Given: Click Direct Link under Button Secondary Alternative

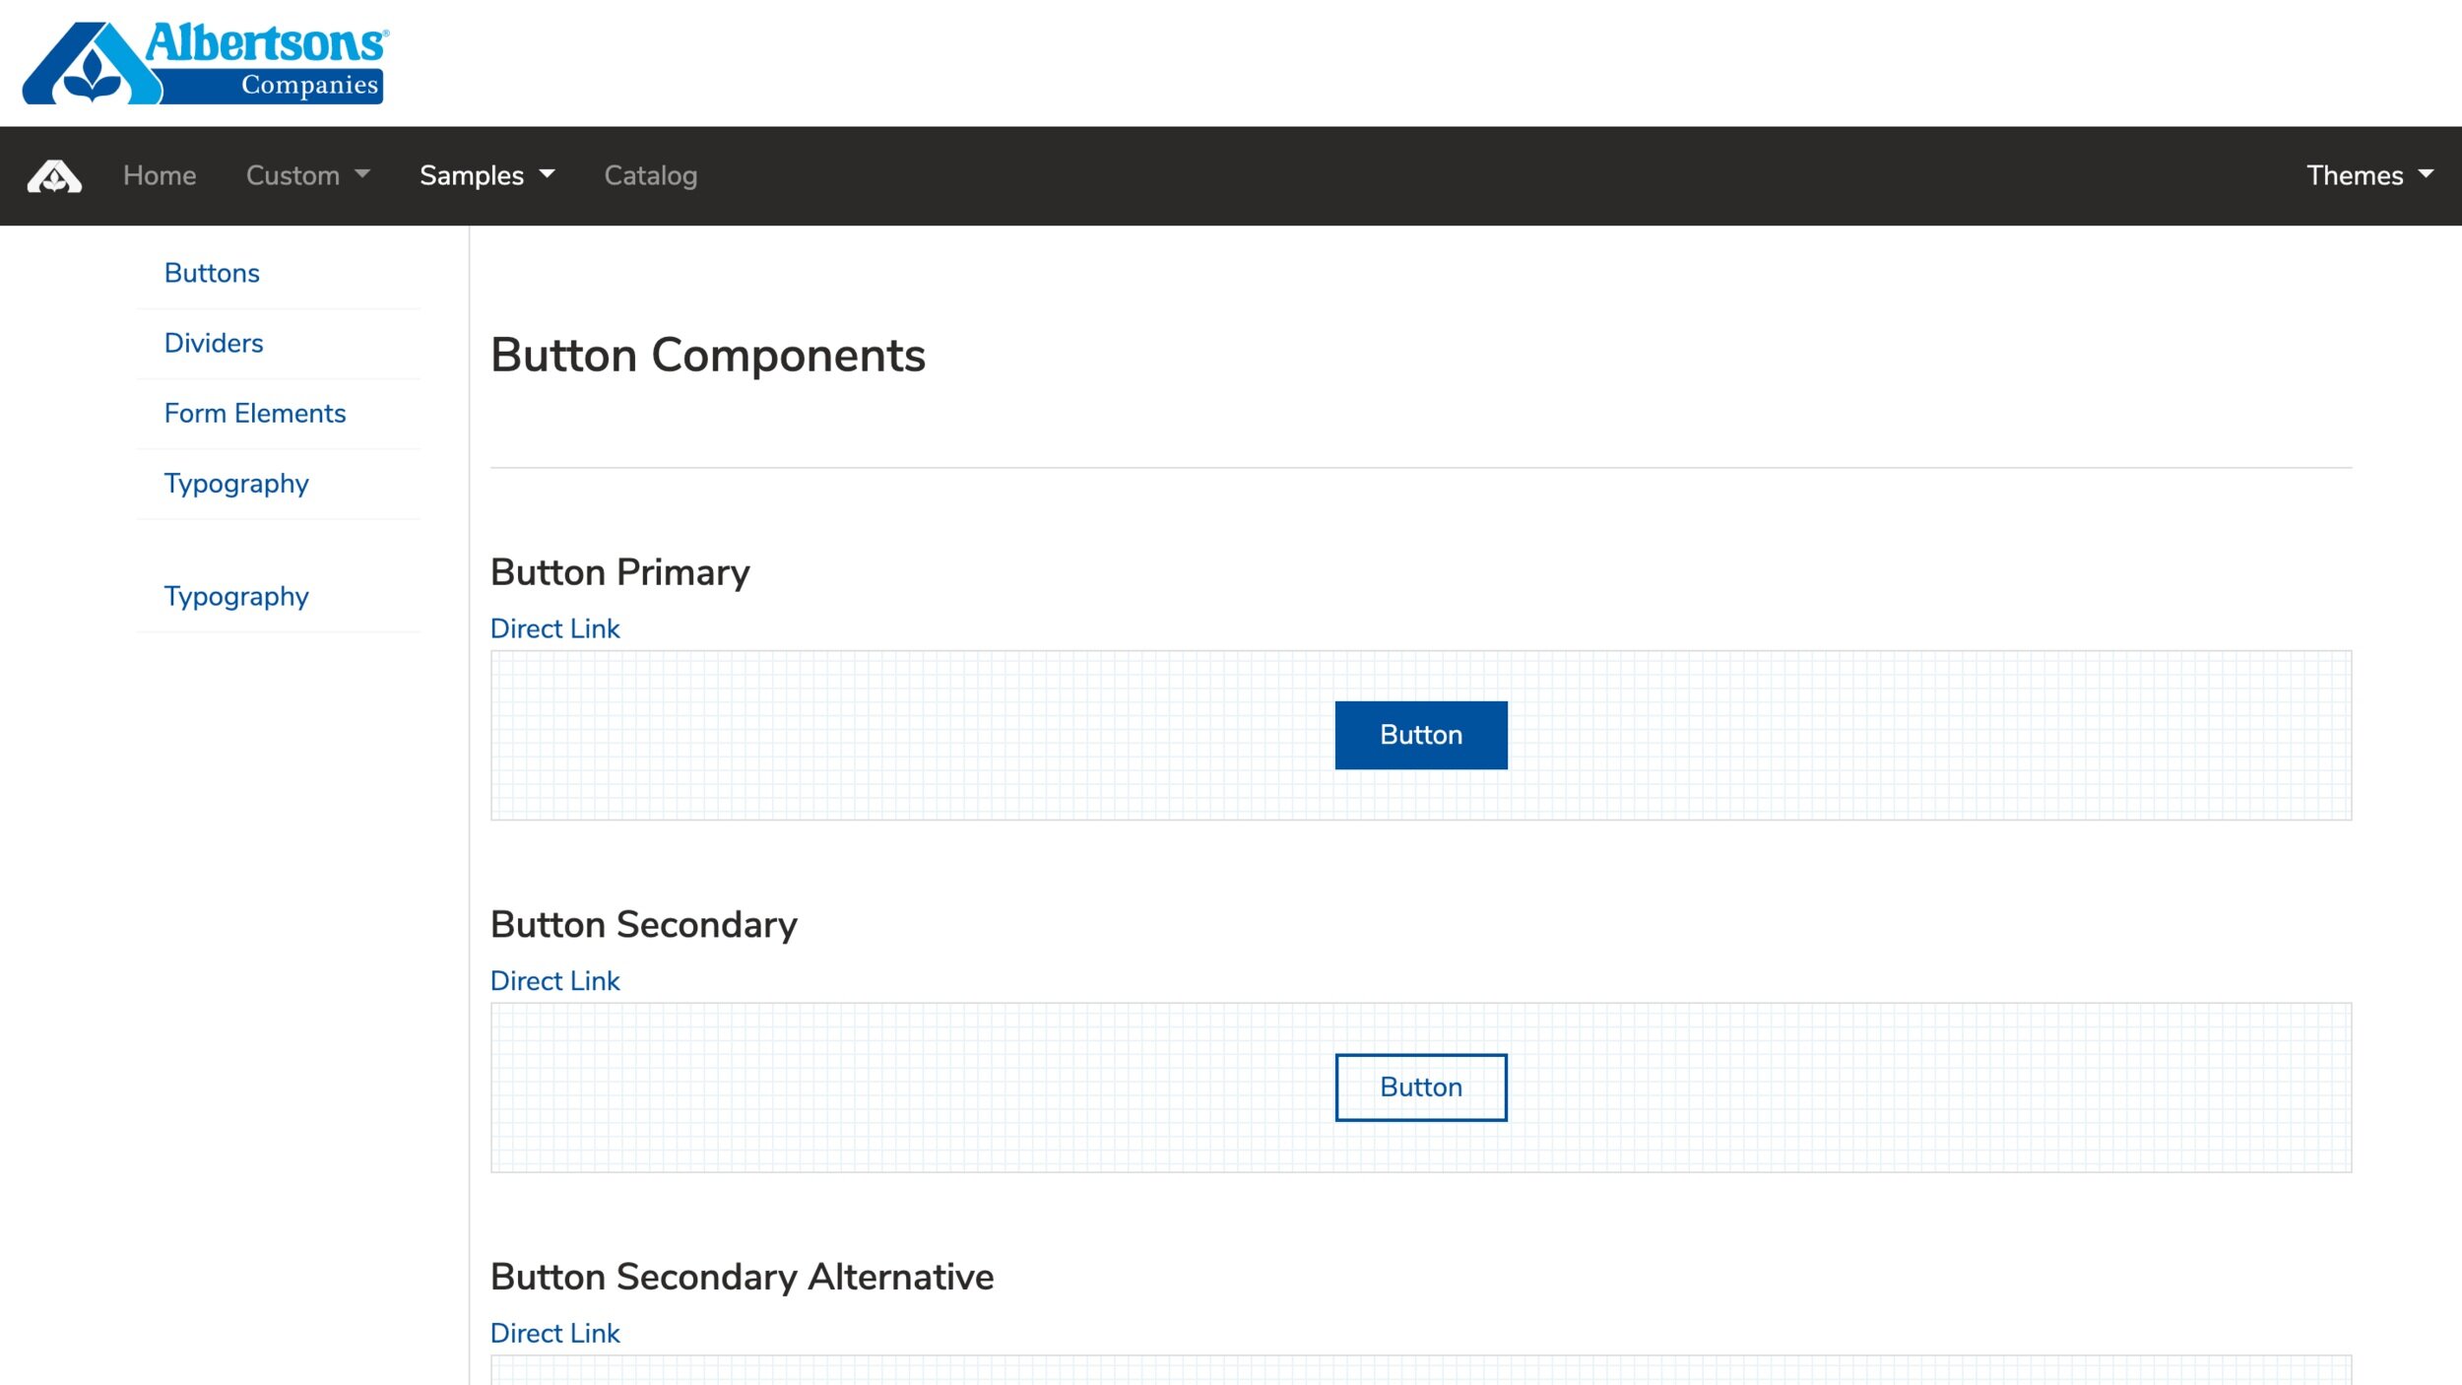Looking at the screenshot, I should click(x=554, y=1333).
